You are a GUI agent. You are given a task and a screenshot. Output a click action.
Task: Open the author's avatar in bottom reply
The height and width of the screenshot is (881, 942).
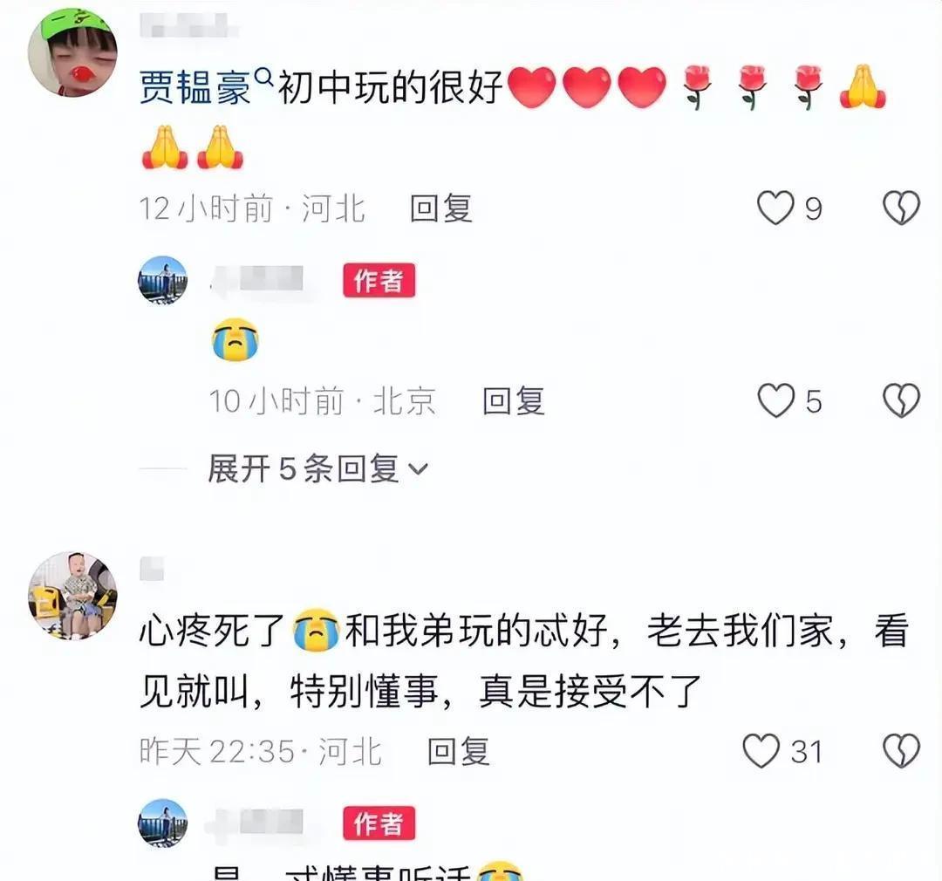point(163,823)
